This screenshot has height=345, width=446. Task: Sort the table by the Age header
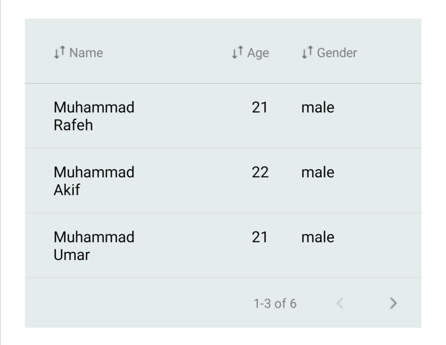[258, 53]
